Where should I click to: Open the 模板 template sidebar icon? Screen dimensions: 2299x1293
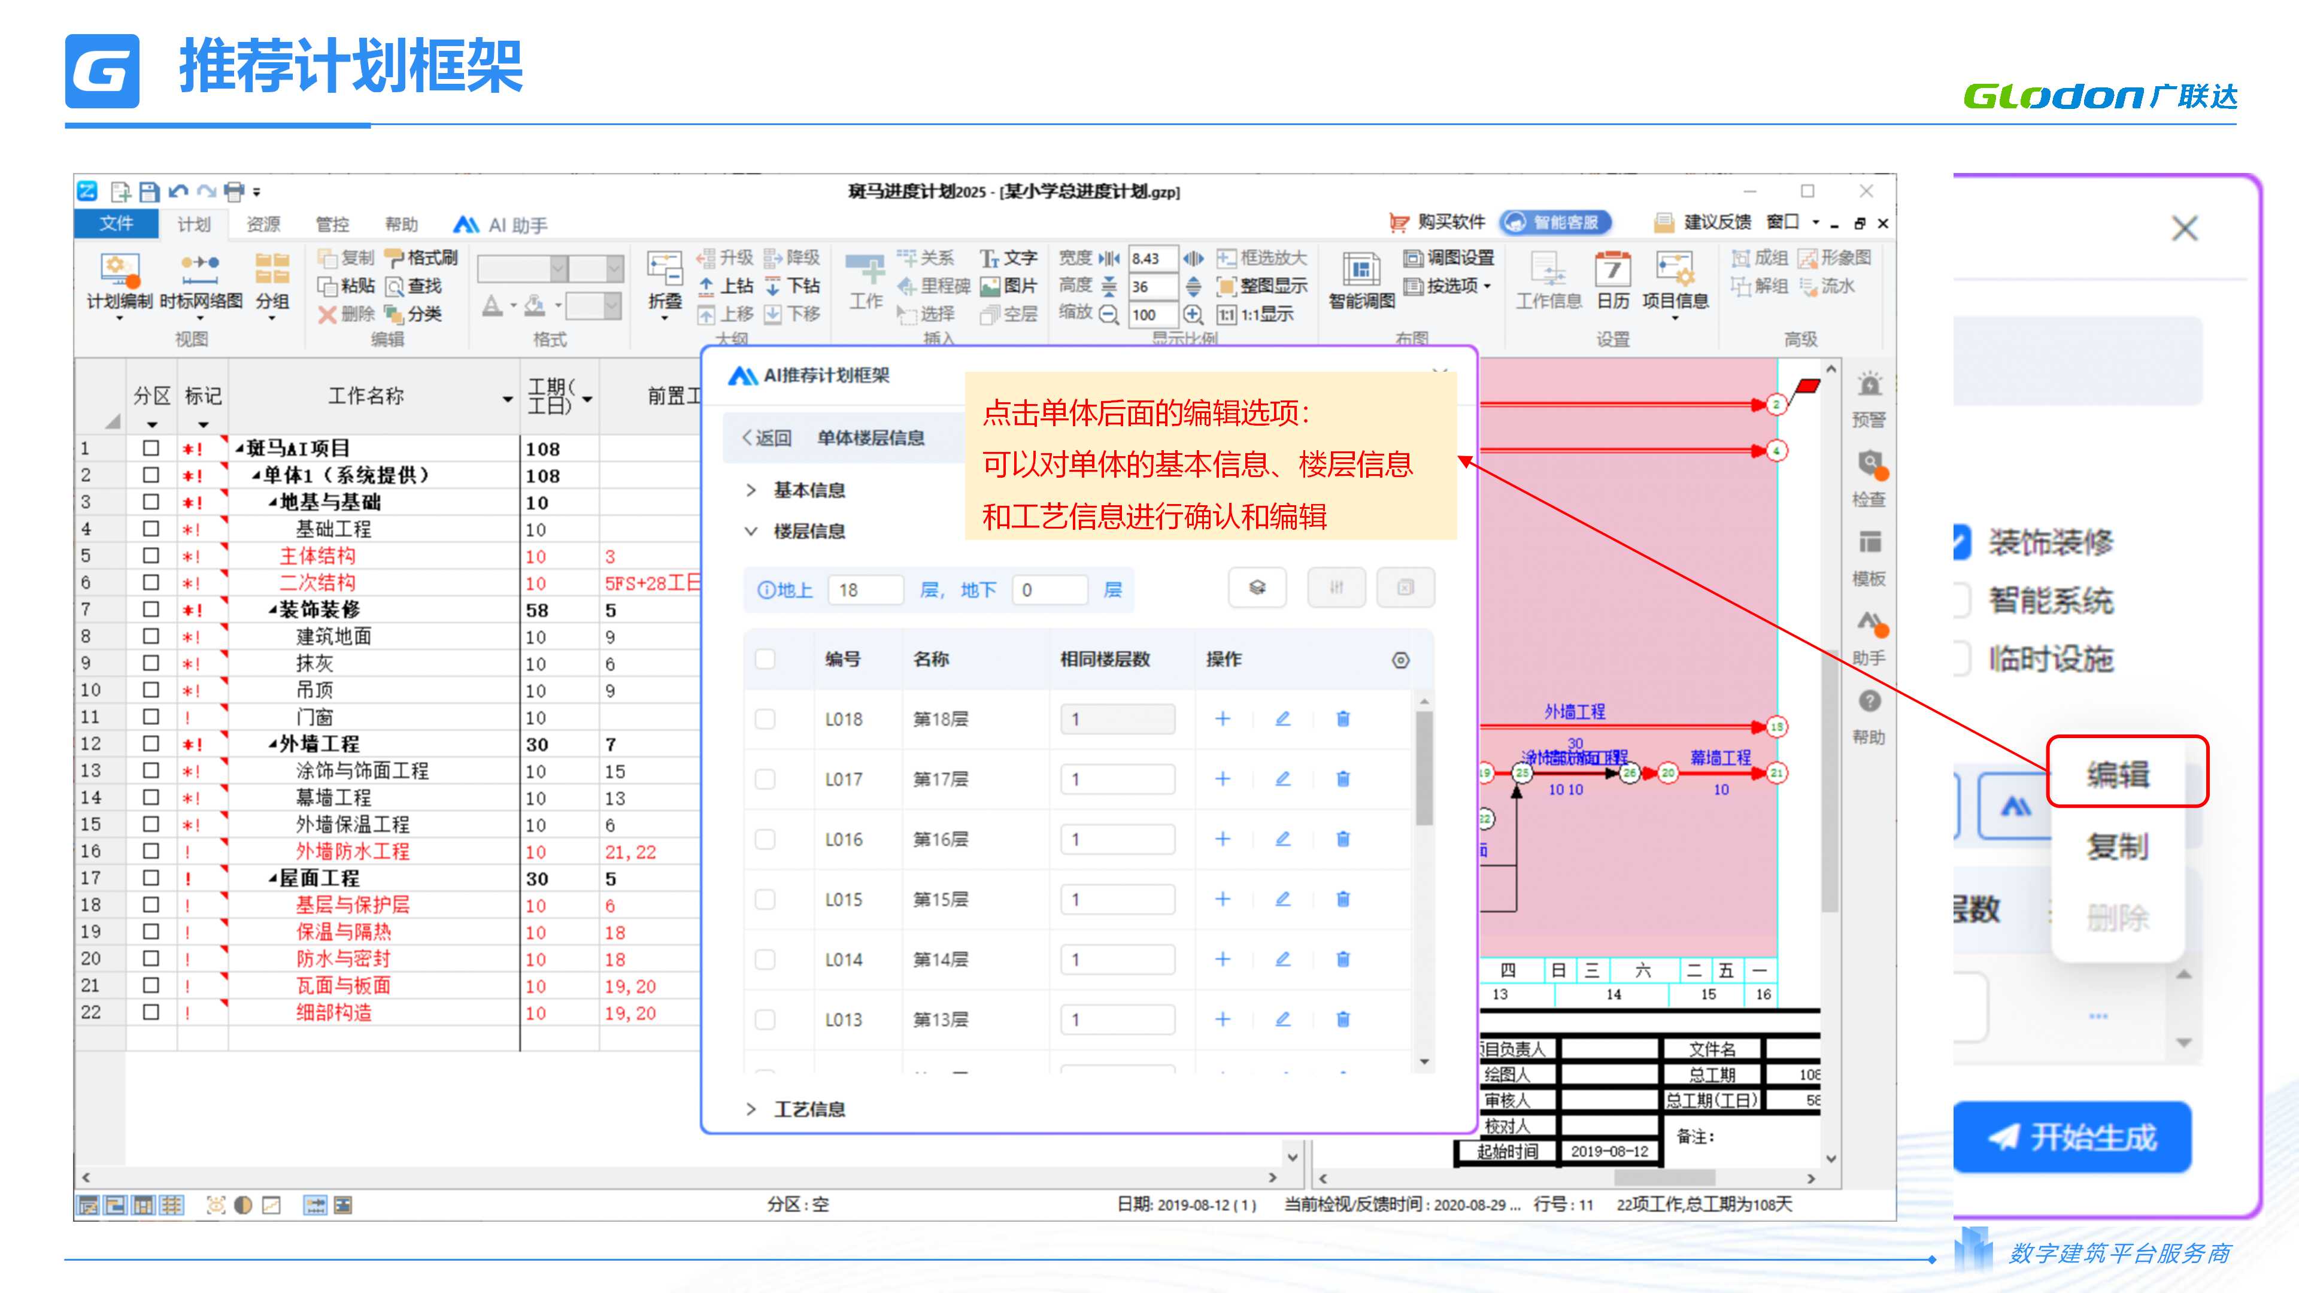(x=1869, y=558)
